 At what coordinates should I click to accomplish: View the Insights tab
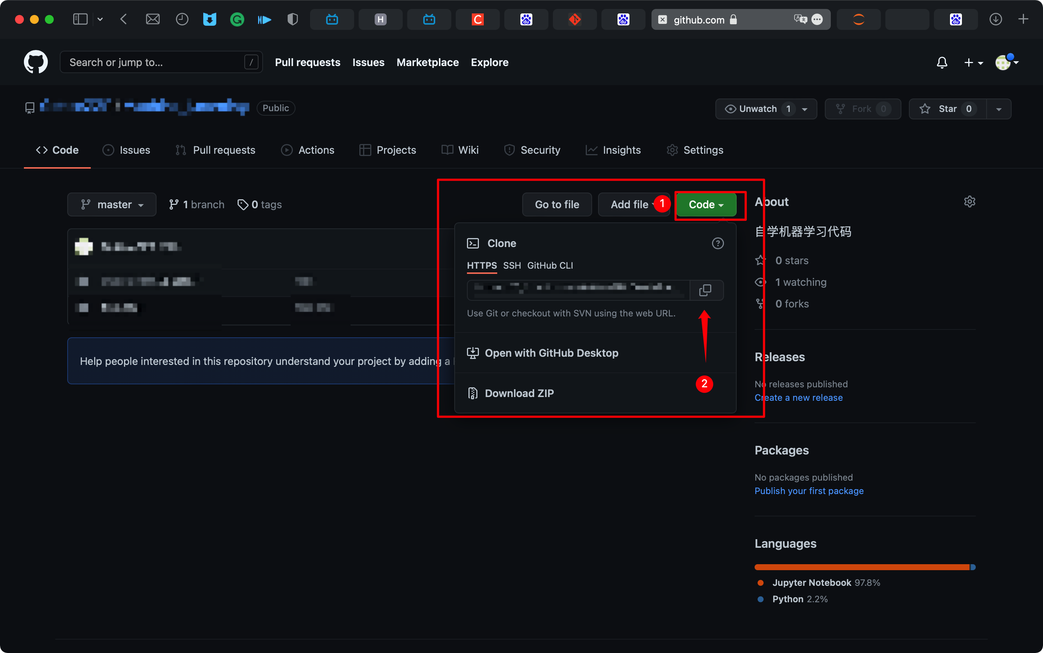[613, 150]
